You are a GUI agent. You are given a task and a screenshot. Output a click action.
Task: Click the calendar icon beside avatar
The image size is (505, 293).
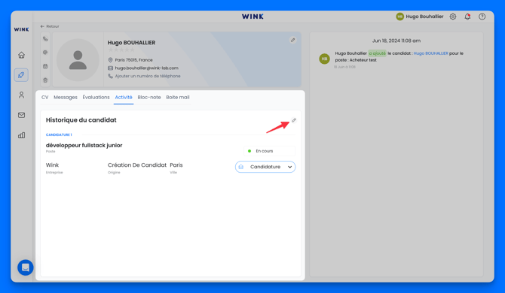(45, 66)
